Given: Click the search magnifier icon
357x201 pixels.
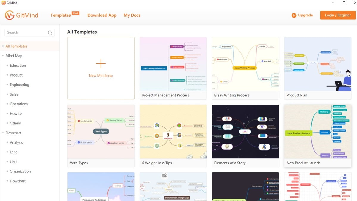Looking at the screenshot, I should tap(50, 32).
